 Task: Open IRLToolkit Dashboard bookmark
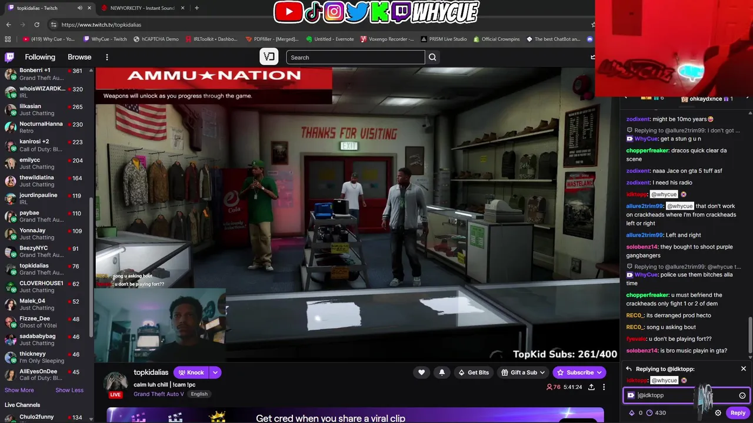point(211,39)
